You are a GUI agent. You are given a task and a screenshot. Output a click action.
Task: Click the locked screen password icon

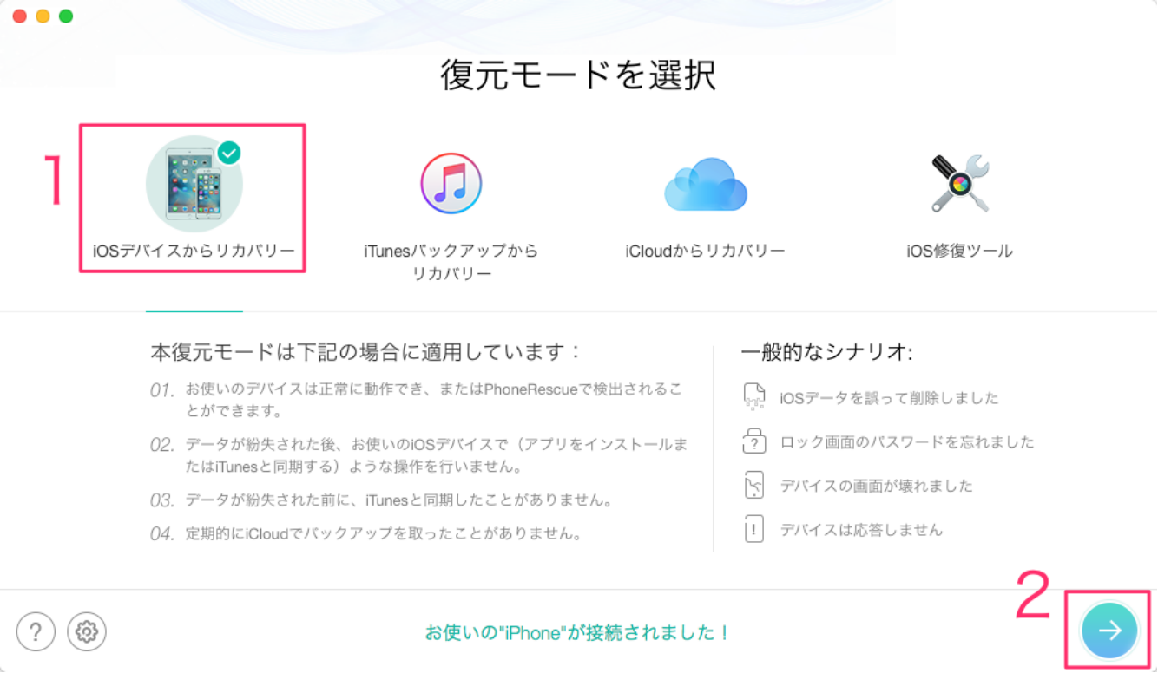coord(754,441)
